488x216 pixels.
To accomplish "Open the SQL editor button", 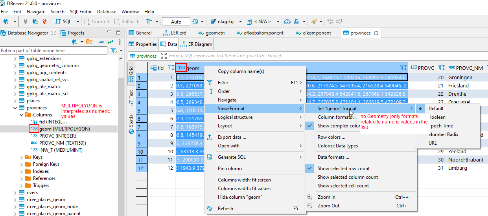I will point(64,22).
